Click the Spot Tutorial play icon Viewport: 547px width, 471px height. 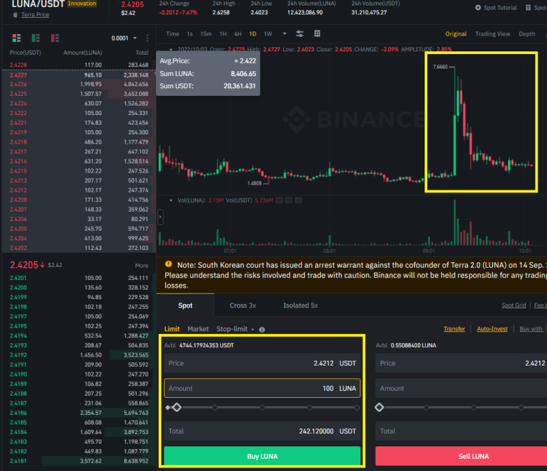point(478,8)
